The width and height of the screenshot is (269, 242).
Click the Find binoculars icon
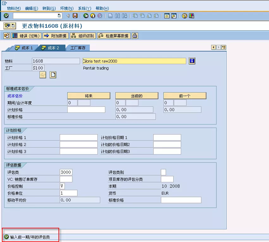tap(117, 16)
